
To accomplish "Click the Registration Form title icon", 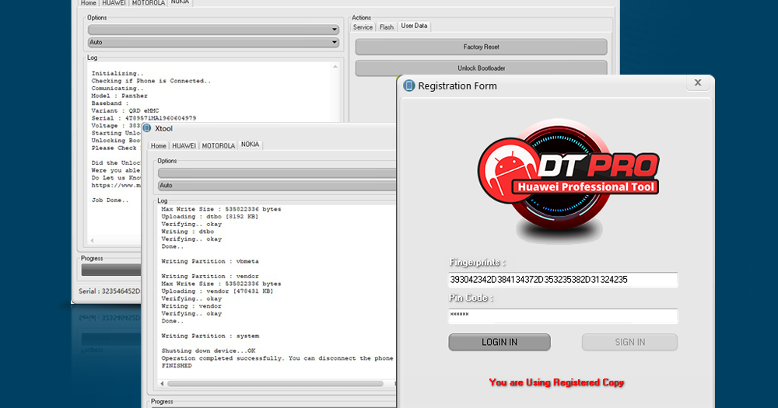I will click(x=409, y=85).
